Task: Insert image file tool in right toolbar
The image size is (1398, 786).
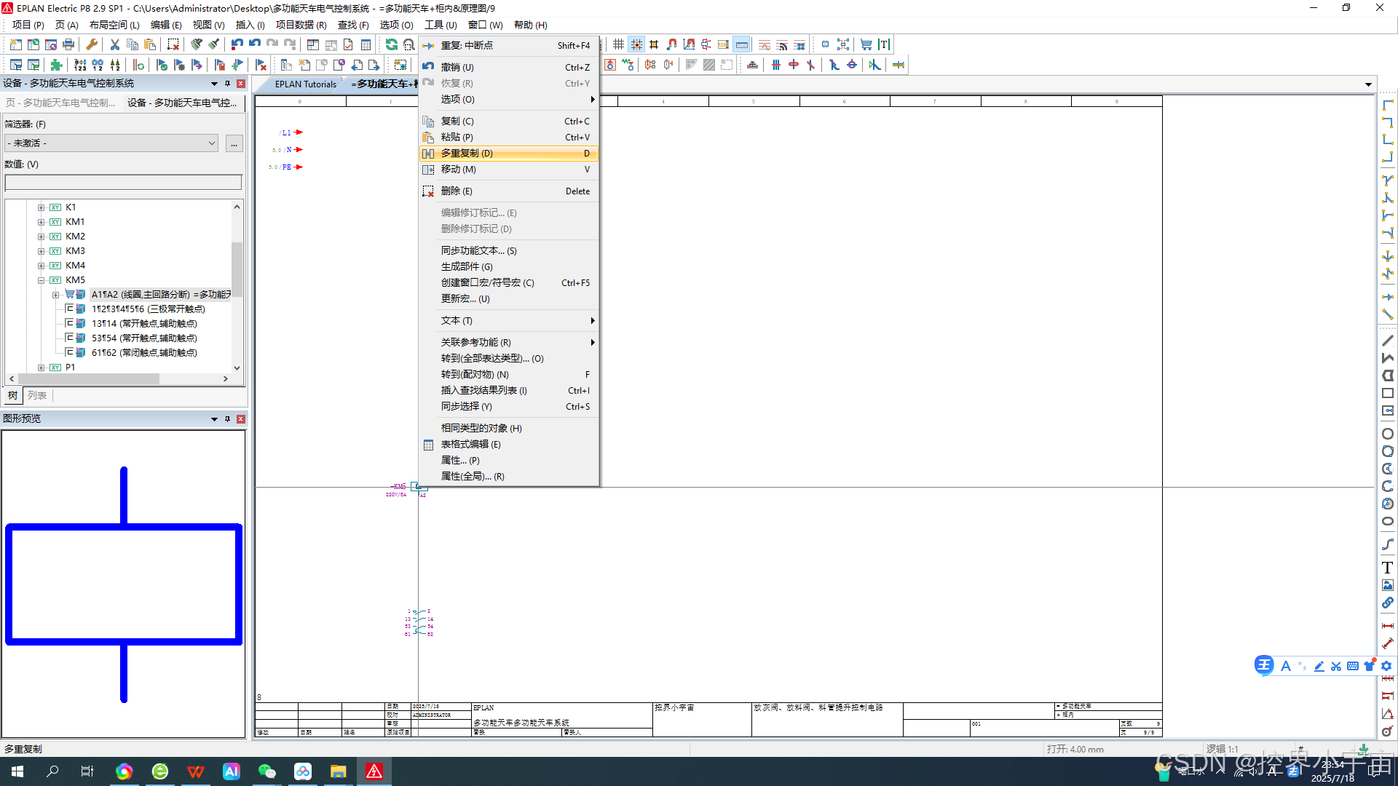Action: point(1388,585)
